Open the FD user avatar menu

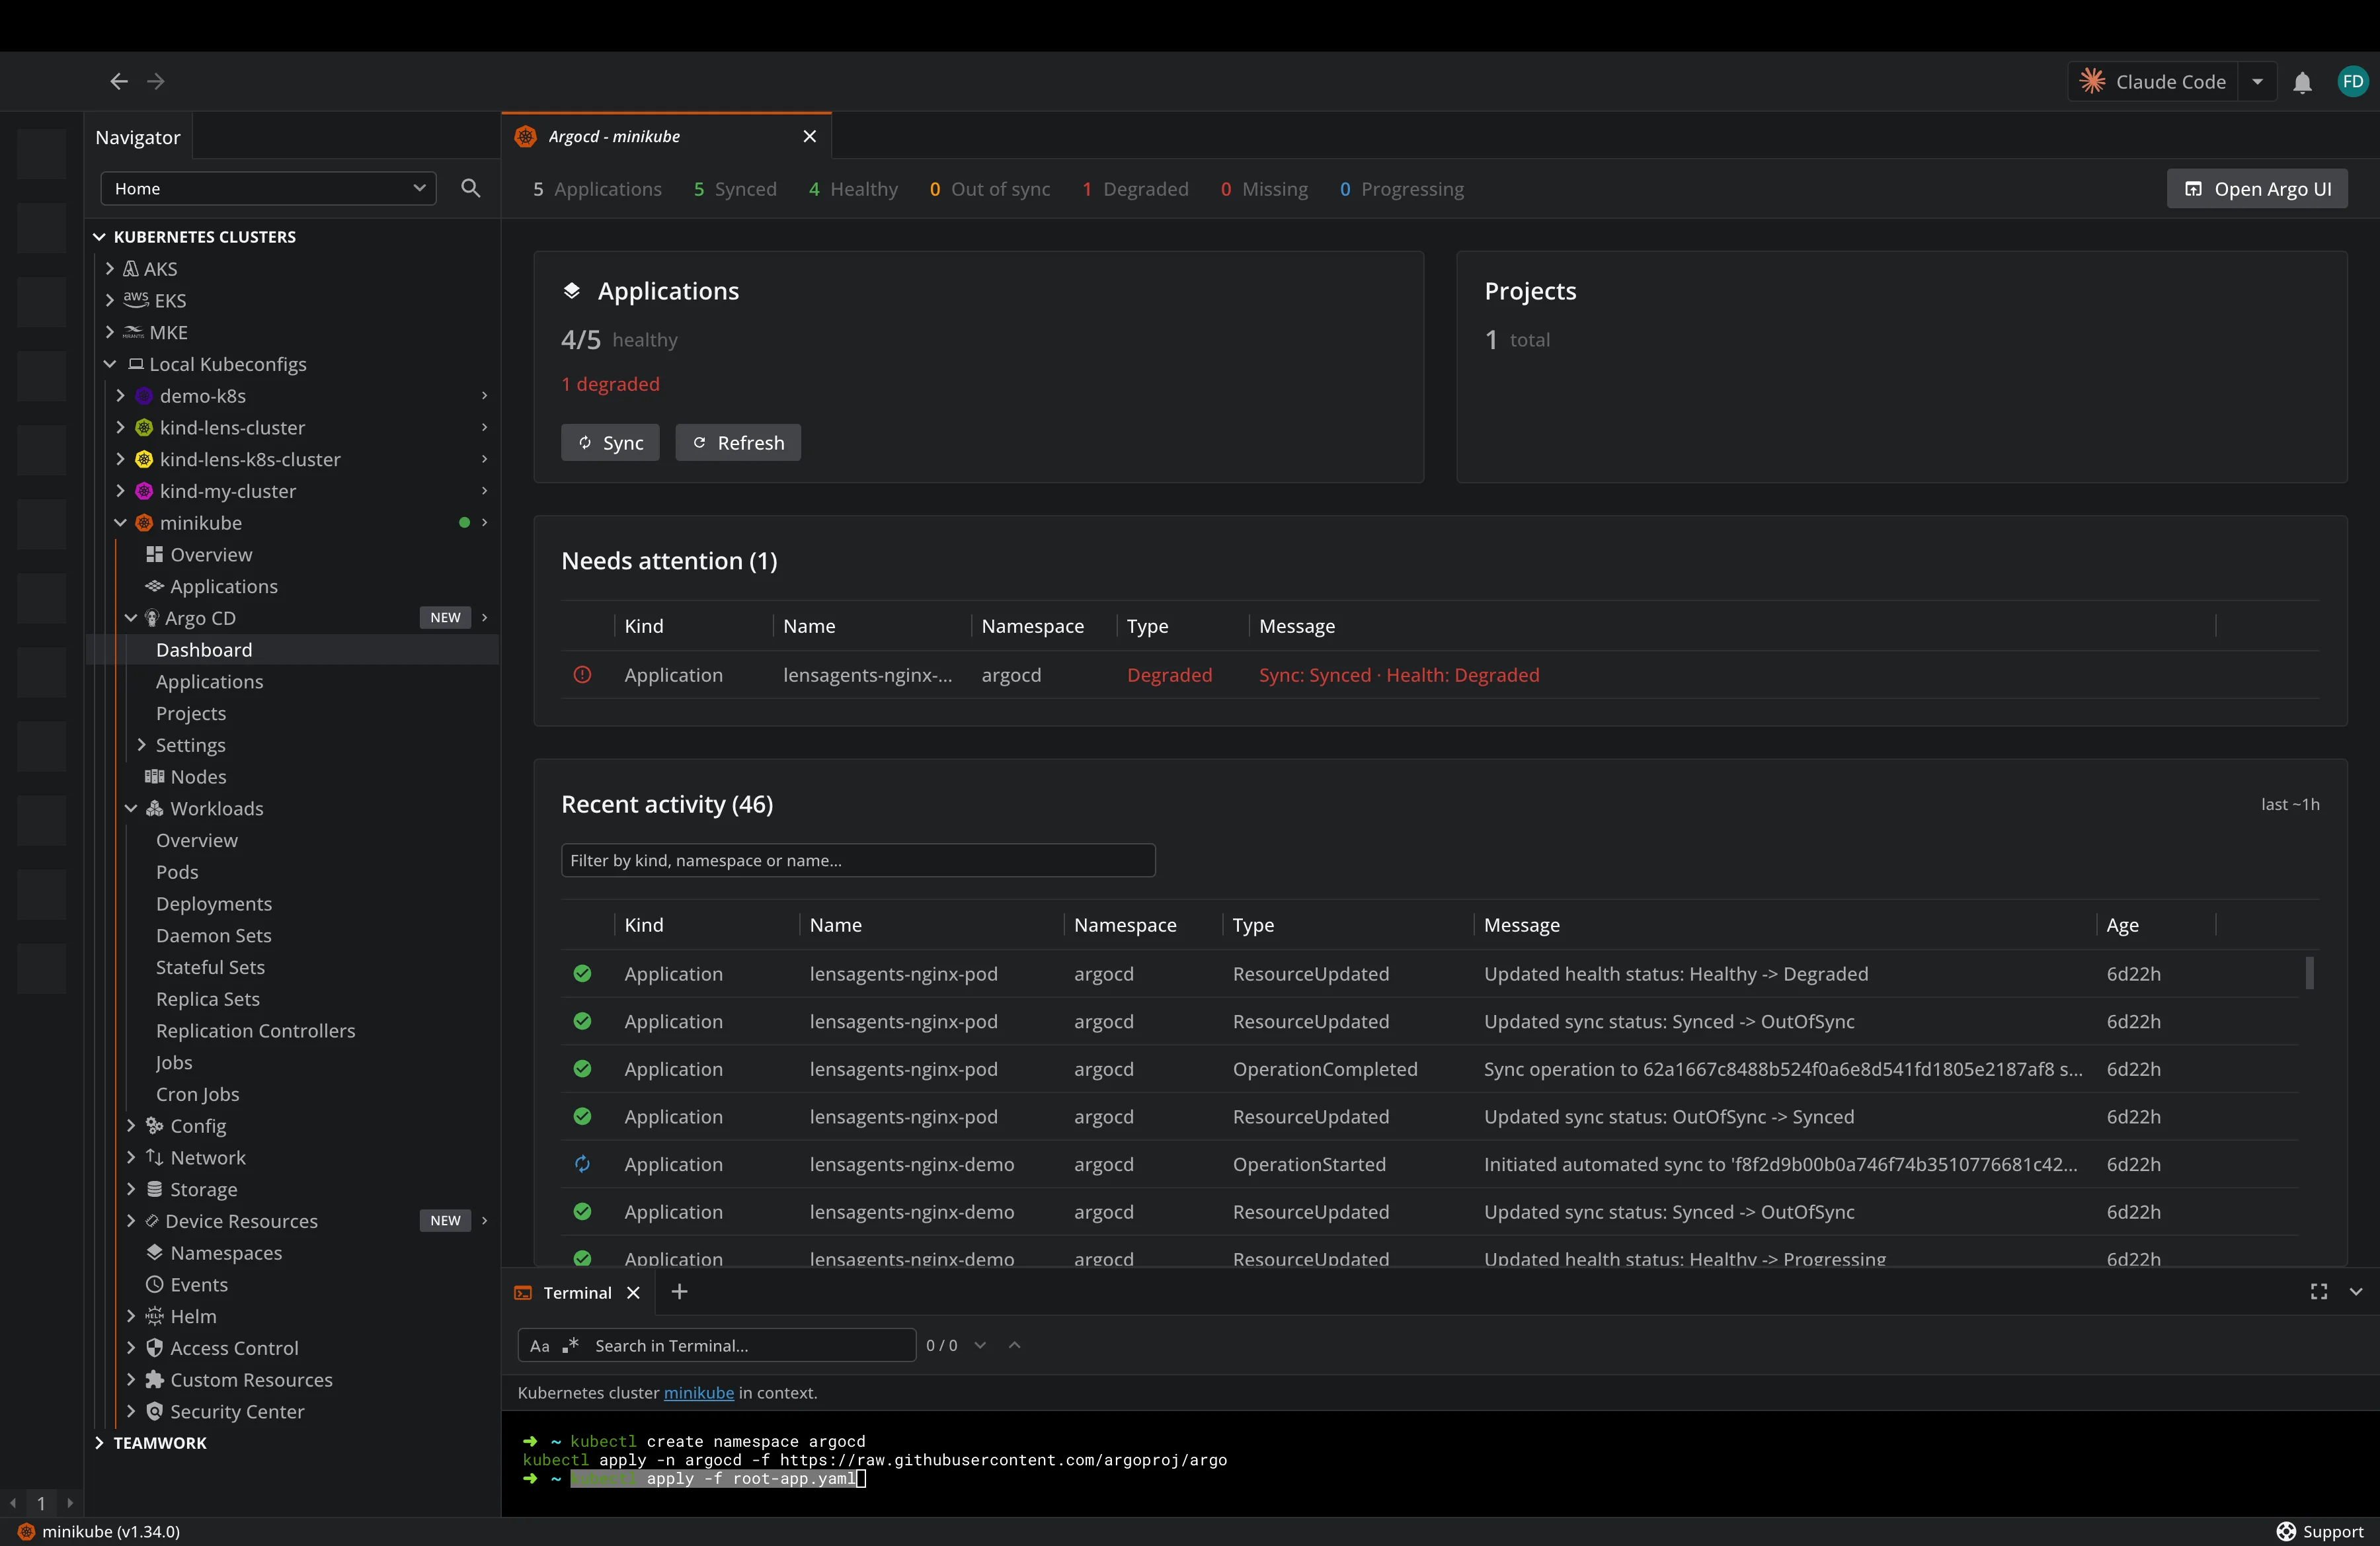(x=2352, y=82)
